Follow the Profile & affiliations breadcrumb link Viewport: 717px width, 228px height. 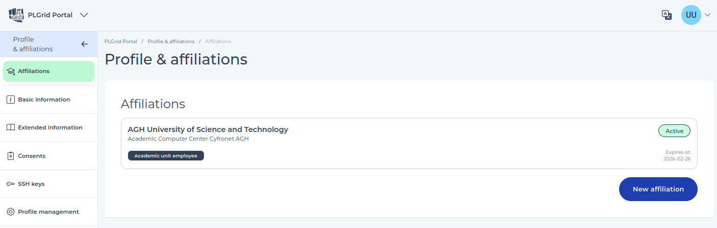(x=171, y=42)
